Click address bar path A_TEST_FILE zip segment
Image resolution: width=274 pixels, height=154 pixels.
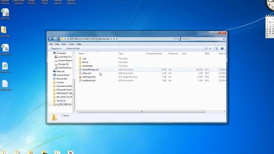click(88, 39)
